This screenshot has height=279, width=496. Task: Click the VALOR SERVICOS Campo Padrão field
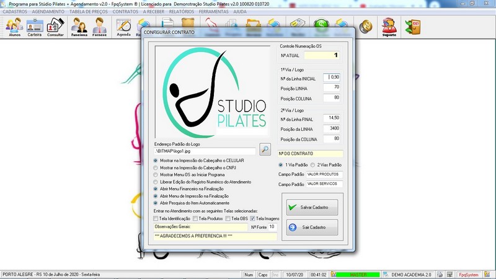coord(324,184)
